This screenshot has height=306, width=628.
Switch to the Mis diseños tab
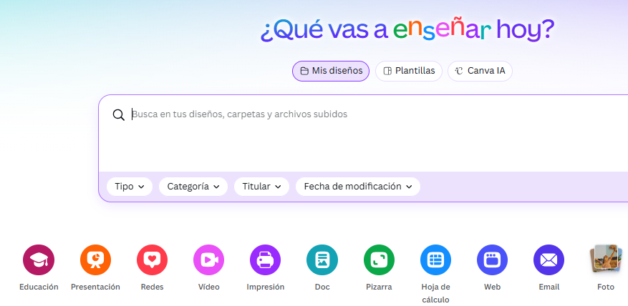331,71
